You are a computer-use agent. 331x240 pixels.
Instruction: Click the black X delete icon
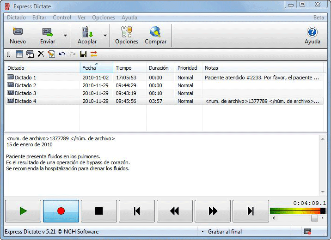41,54
